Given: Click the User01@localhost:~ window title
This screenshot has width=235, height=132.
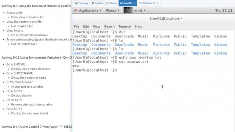Looking at the screenshot, I should pos(166,19).
